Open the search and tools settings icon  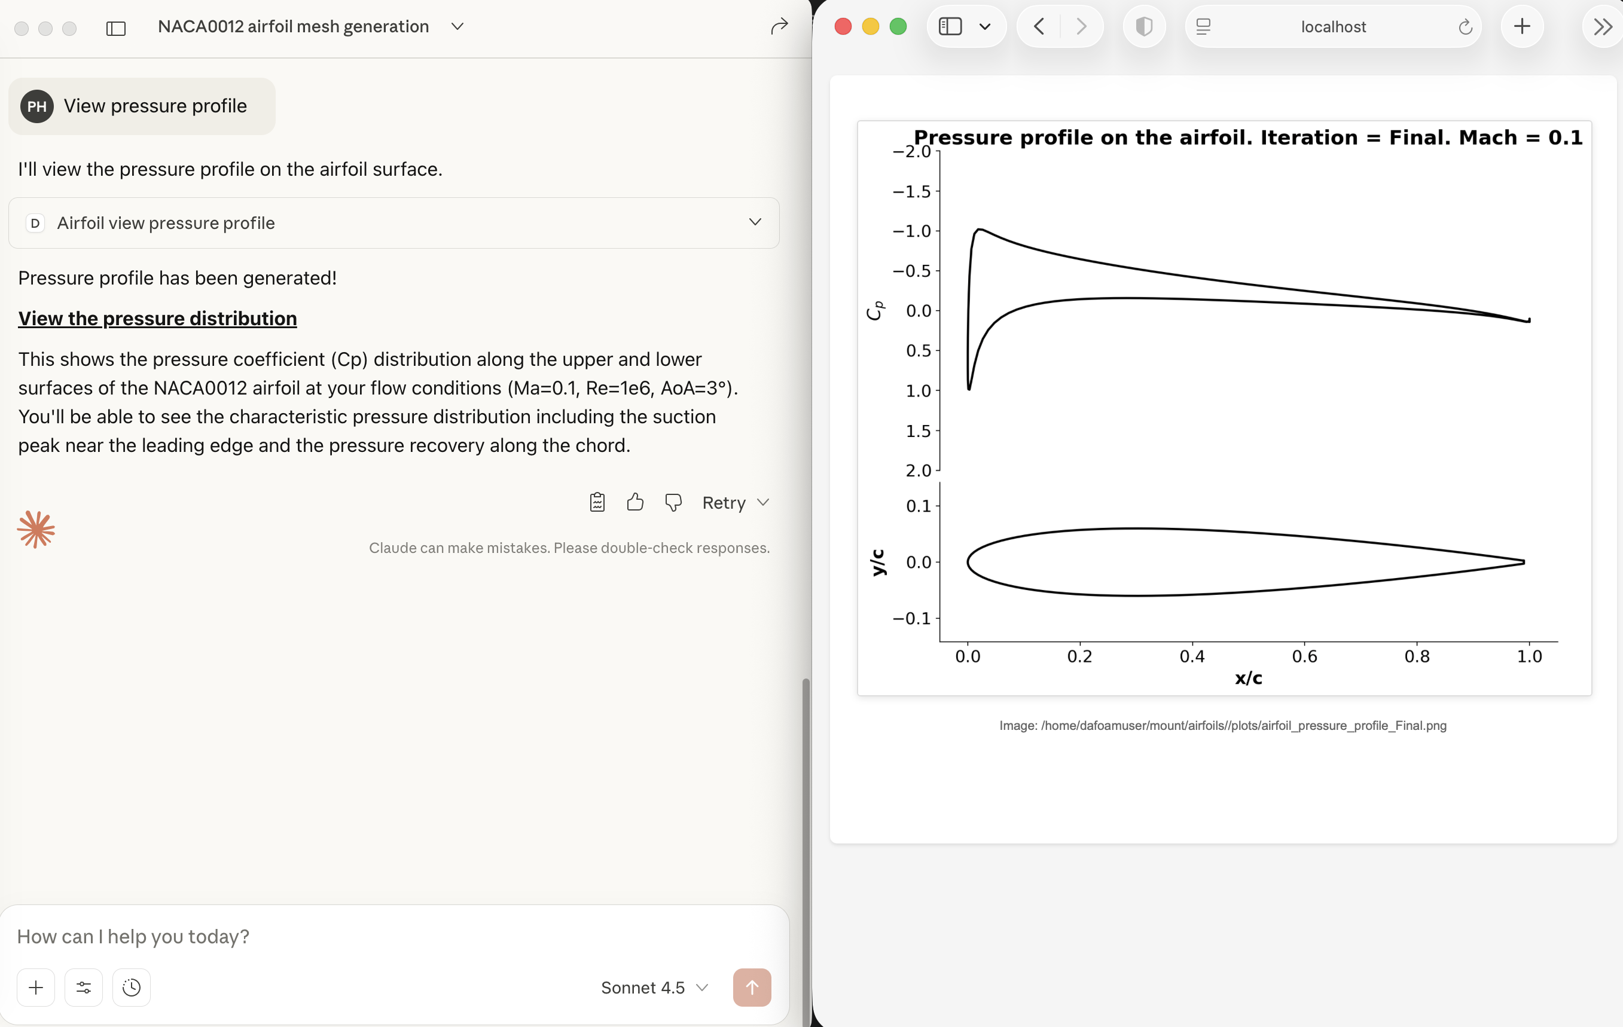84,987
